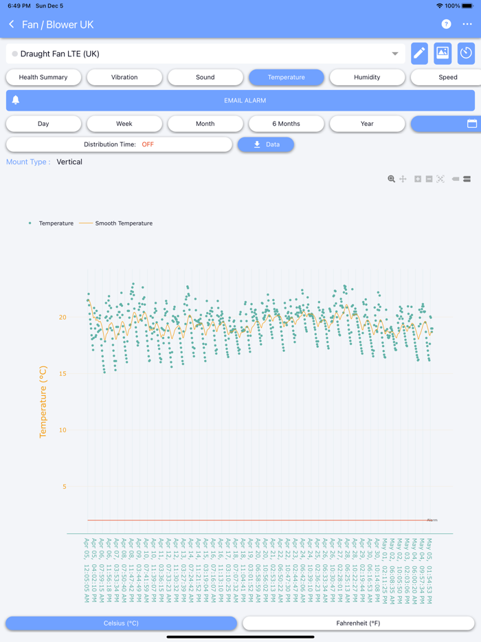The image size is (481, 642).
Task: Switch units to Fahrenheit (°F)
Action: coord(357,623)
